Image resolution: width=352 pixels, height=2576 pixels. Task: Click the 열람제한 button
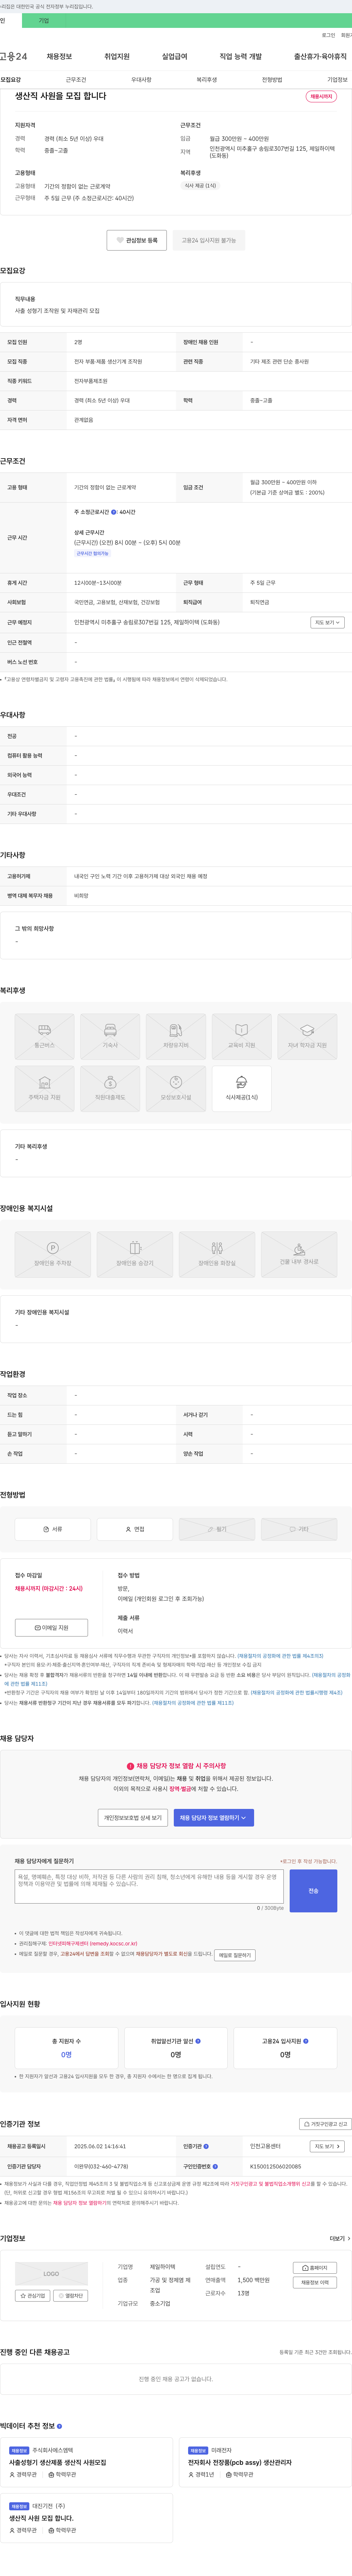[x=71, y=2296]
